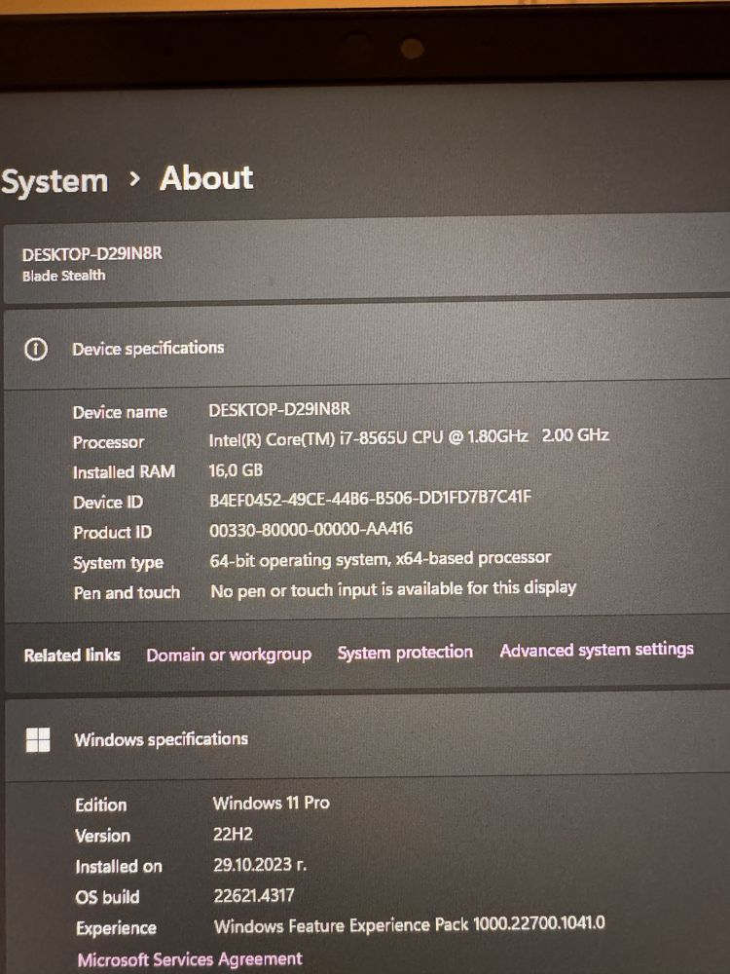
Task: Select the Windows Feature Experience Pack text
Action: (x=410, y=925)
